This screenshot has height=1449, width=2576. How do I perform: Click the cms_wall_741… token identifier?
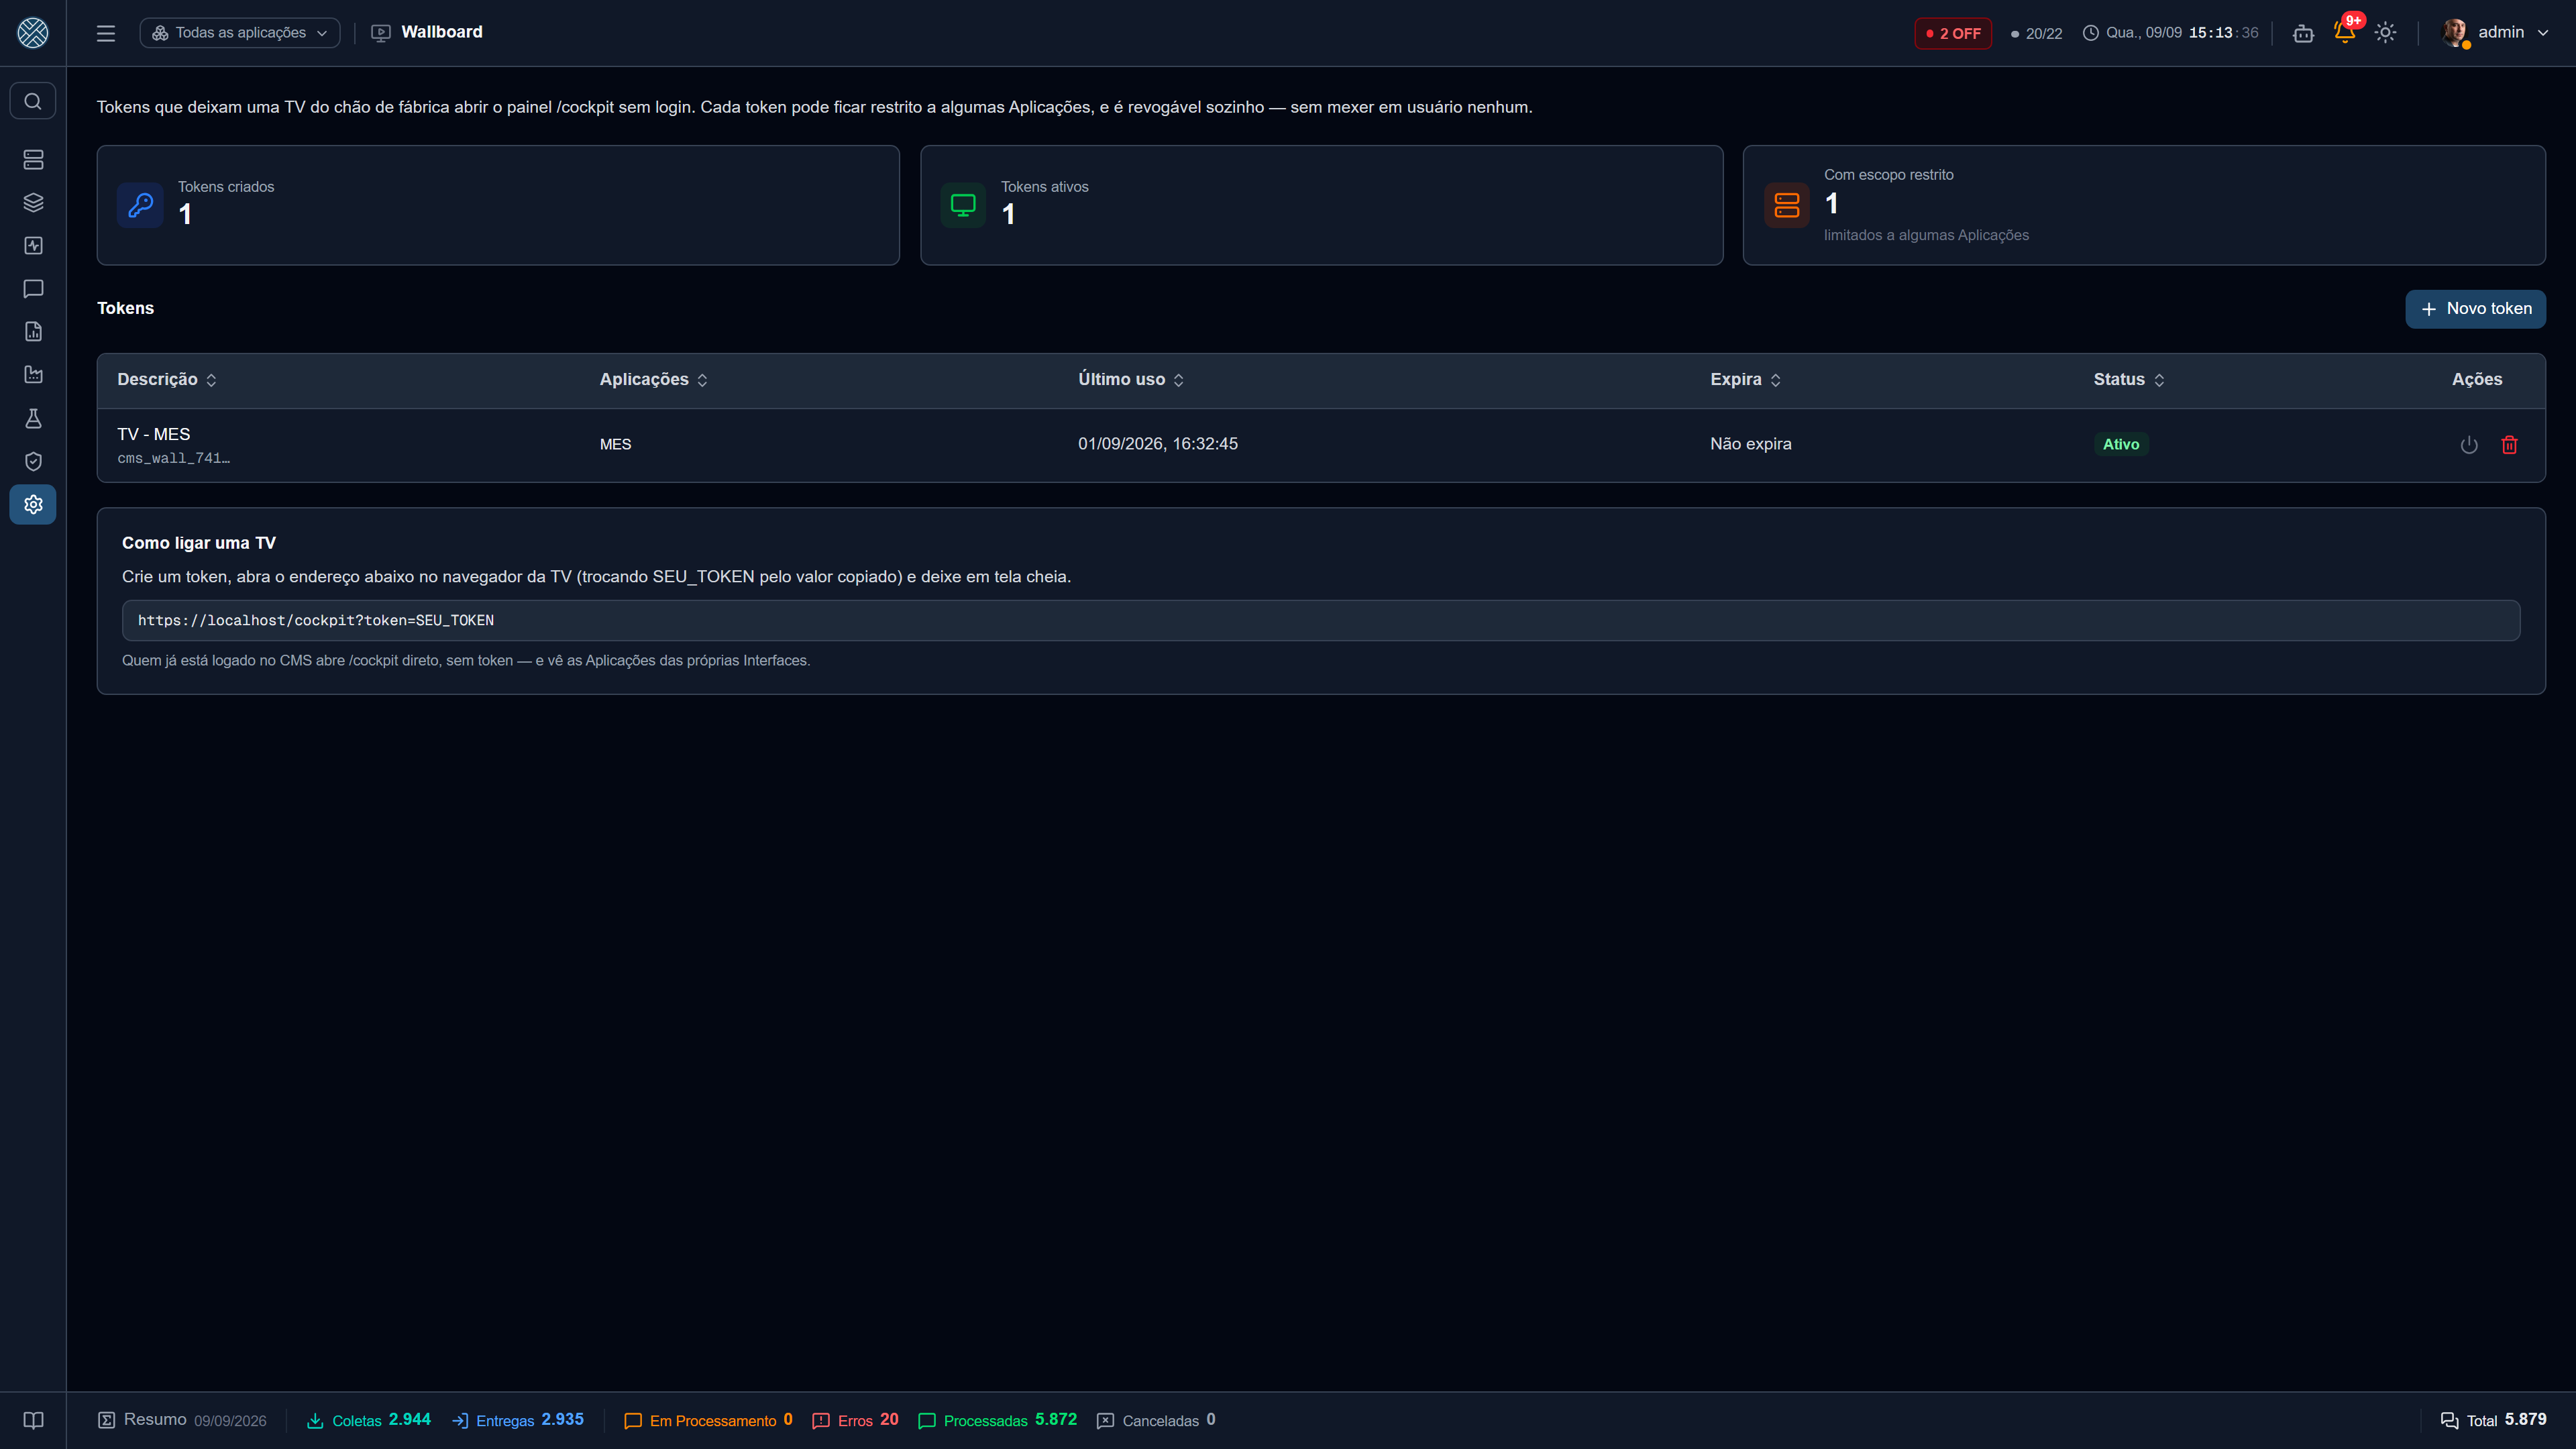pos(173,459)
